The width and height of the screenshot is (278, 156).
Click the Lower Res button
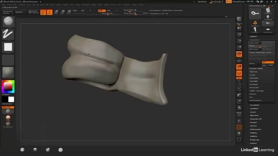[x=255, y=43]
